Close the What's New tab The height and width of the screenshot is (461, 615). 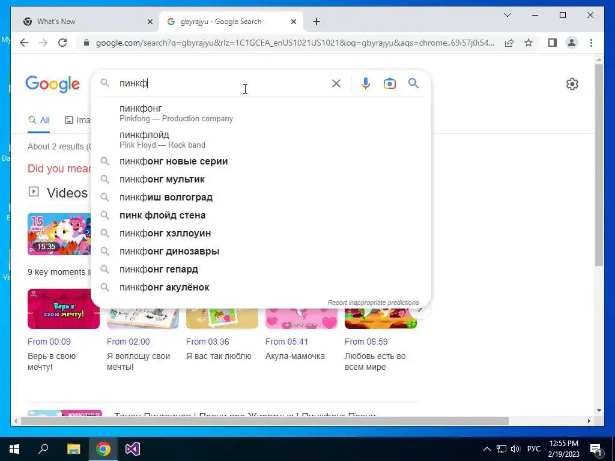(150, 22)
